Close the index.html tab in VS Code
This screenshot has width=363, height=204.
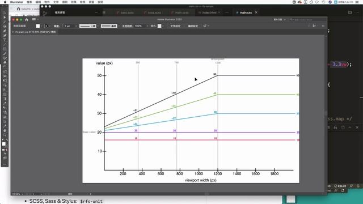pyautogui.click(x=219, y=12)
